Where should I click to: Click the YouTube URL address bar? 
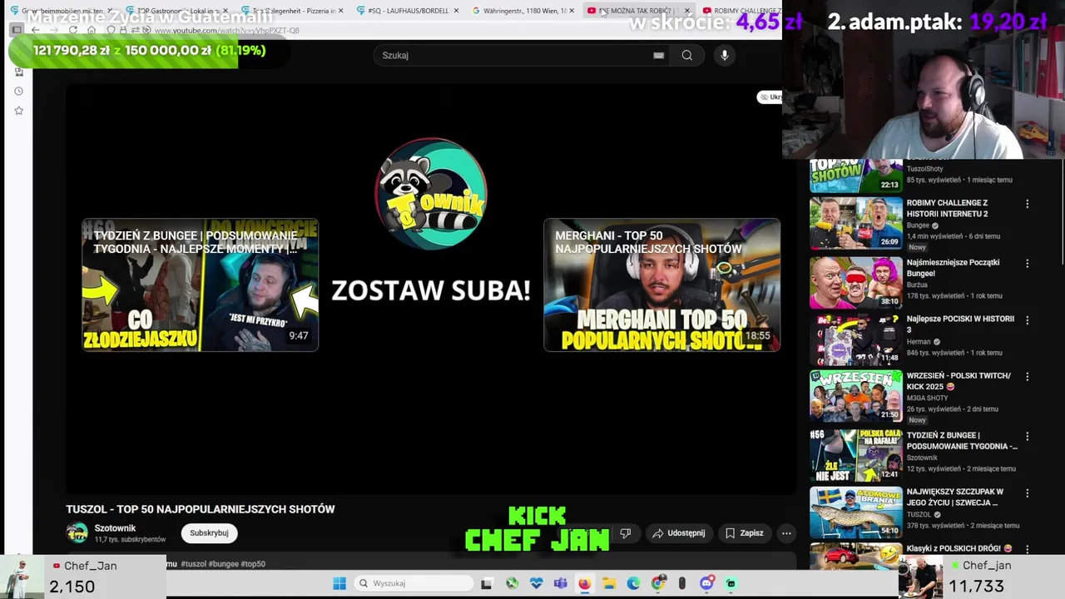pyautogui.click(x=226, y=30)
